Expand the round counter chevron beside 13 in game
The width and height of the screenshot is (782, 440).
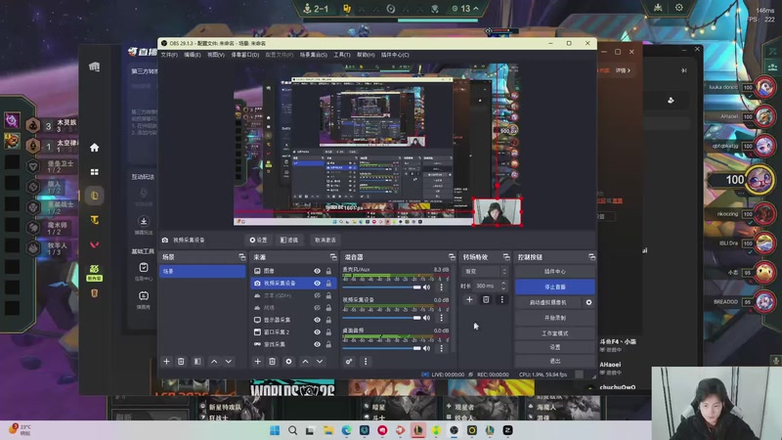click(x=476, y=9)
